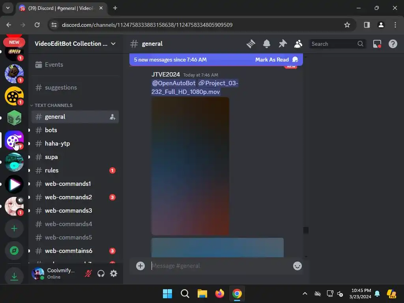Viewport: 404px width, 303px height.
Task: Open the blurred vertical video thumbnail
Action: (x=190, y=166)
